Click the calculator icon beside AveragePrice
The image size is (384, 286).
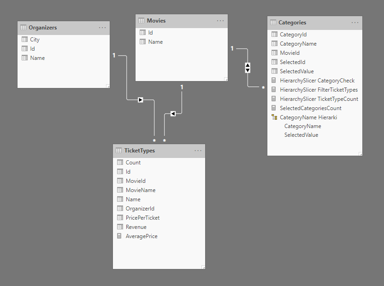click(x=119, y=236)
